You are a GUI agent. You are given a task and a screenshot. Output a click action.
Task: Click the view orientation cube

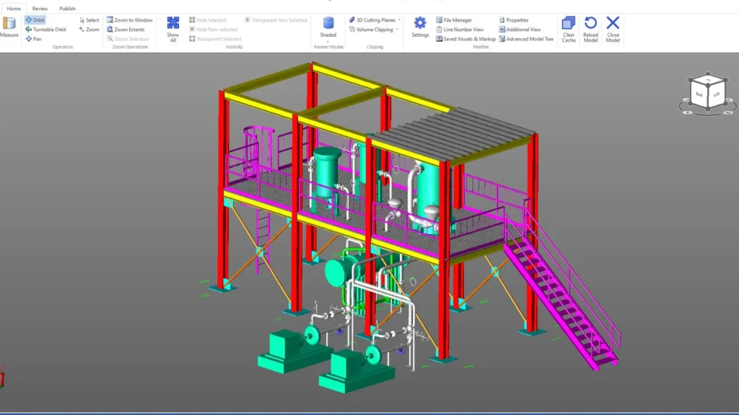click(x=707, y=93)
